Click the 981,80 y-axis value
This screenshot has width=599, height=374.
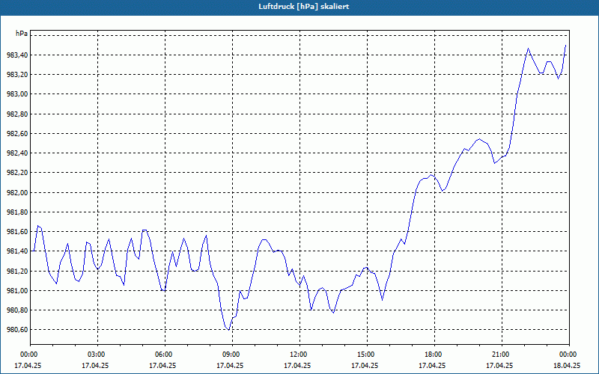tap(17, 212)
